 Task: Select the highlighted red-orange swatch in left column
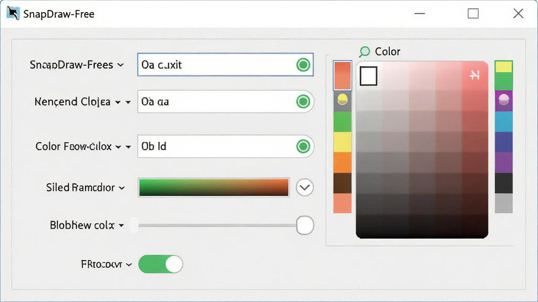(x=343, y=75)
